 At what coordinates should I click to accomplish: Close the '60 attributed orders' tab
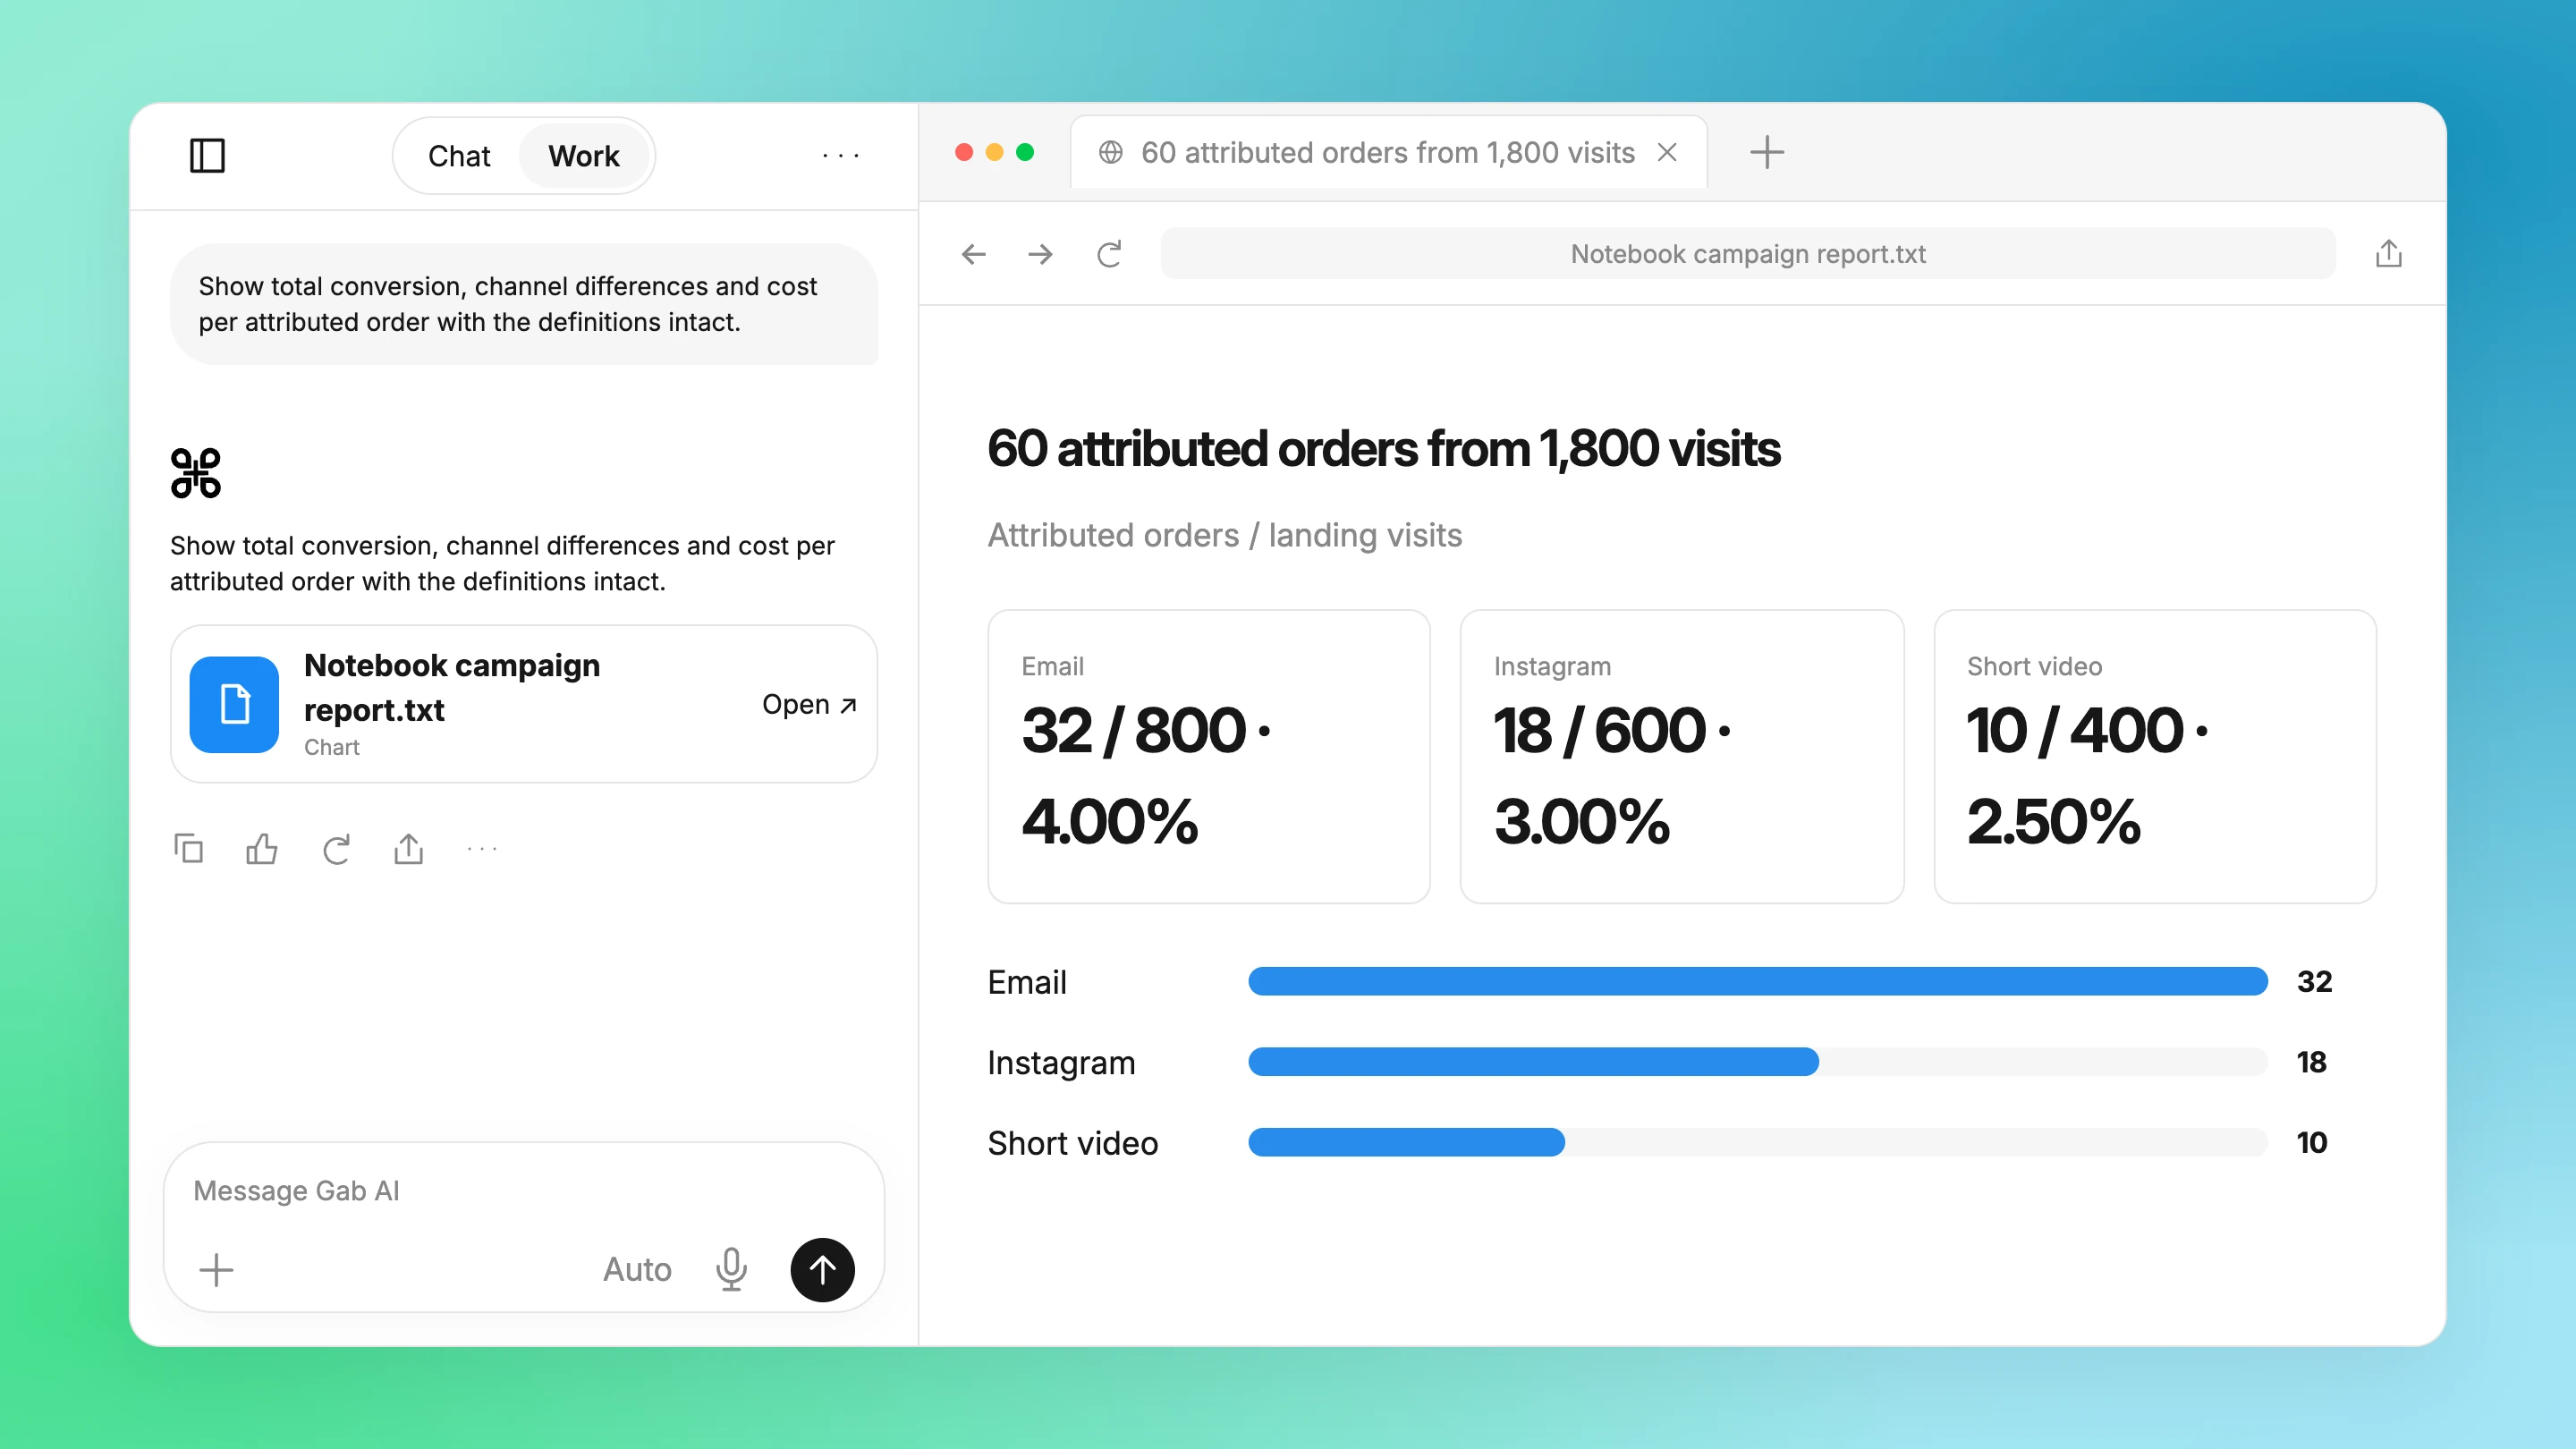coord(1667,152)
